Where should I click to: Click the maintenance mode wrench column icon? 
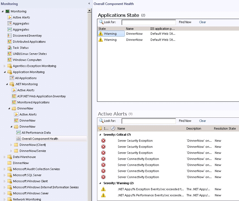113,128
